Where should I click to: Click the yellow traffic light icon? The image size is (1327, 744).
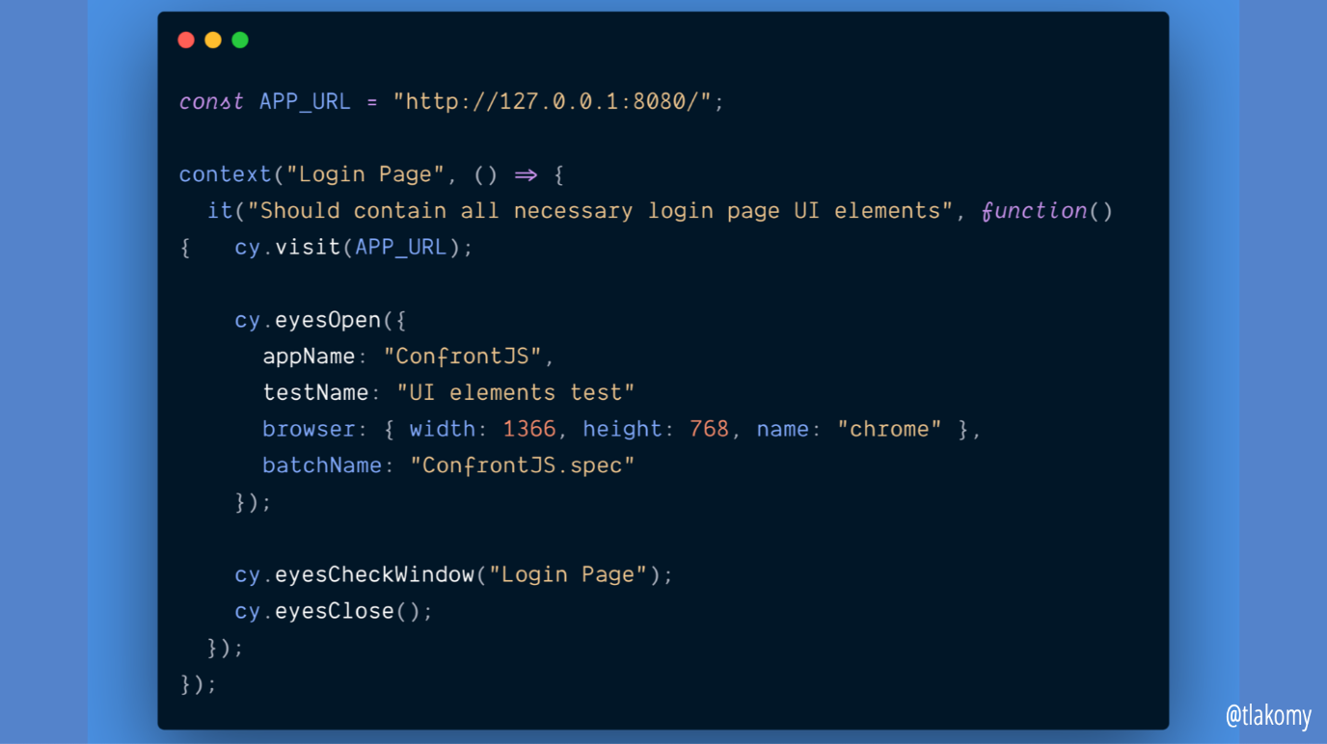212,40
